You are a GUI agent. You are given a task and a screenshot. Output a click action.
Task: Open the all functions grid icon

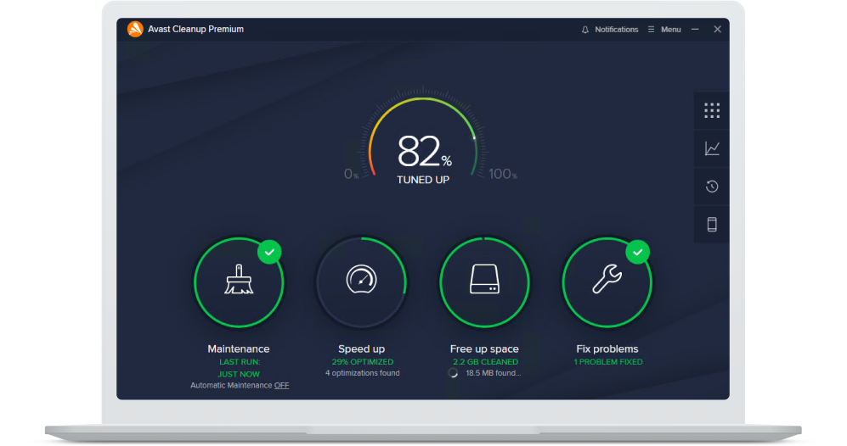[x=712, y=110]
